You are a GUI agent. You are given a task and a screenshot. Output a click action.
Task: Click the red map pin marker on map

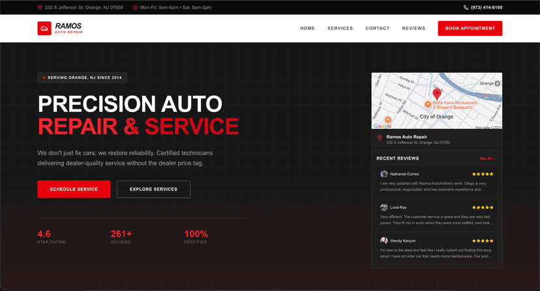coord(437,94)
